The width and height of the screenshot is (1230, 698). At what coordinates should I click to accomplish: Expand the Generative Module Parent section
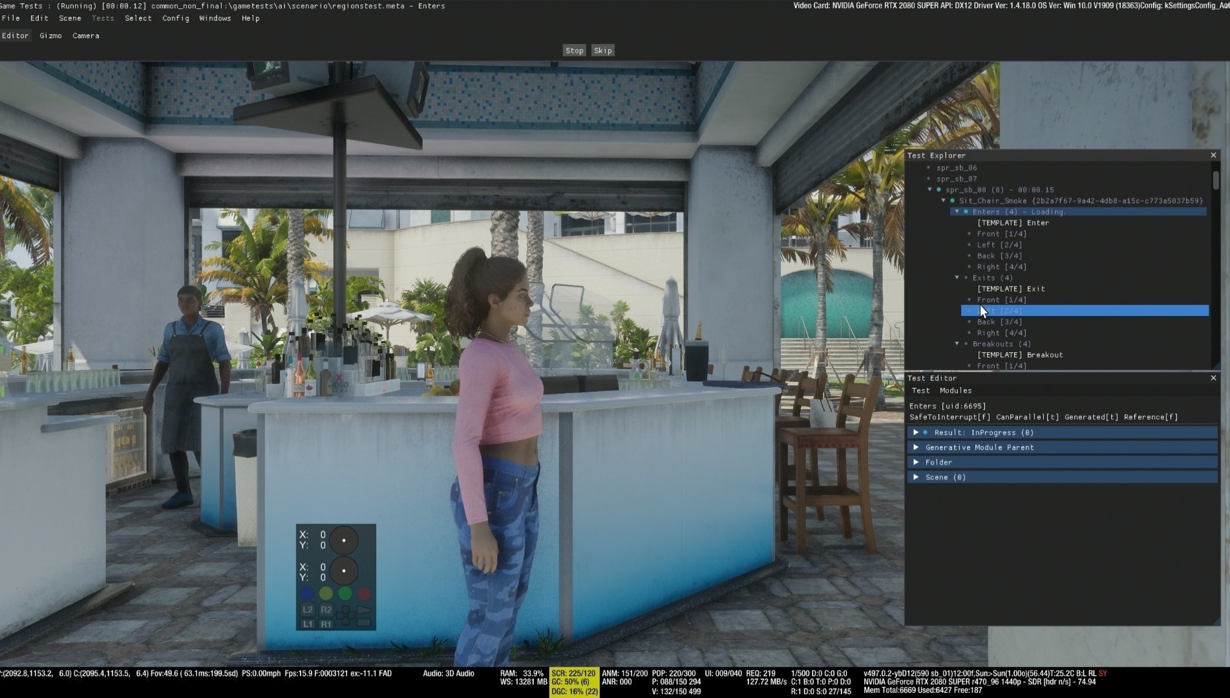pos(916,447)
